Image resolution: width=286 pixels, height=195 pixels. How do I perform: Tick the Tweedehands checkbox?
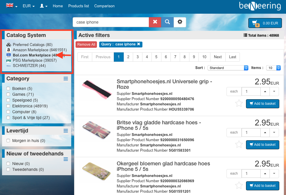(x=8, y=169)
